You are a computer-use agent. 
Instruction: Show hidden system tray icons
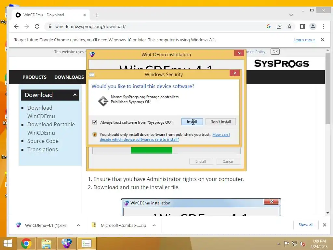(x=279, y=243)
